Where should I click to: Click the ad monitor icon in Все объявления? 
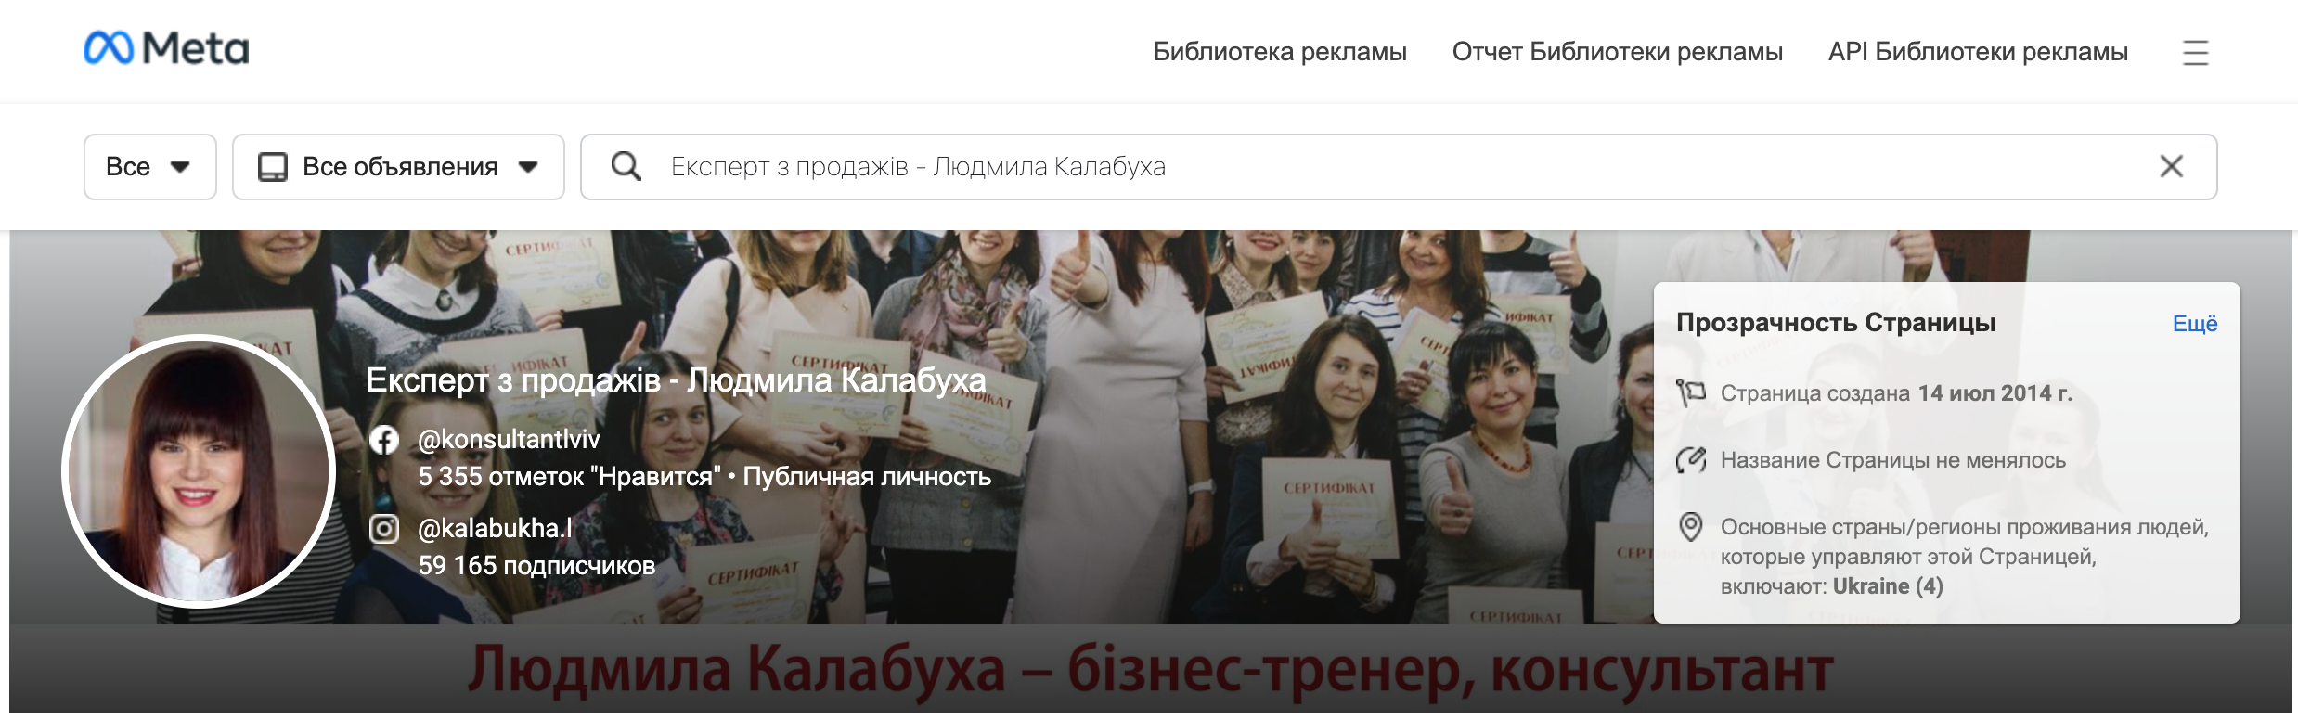tap(273, 167)
